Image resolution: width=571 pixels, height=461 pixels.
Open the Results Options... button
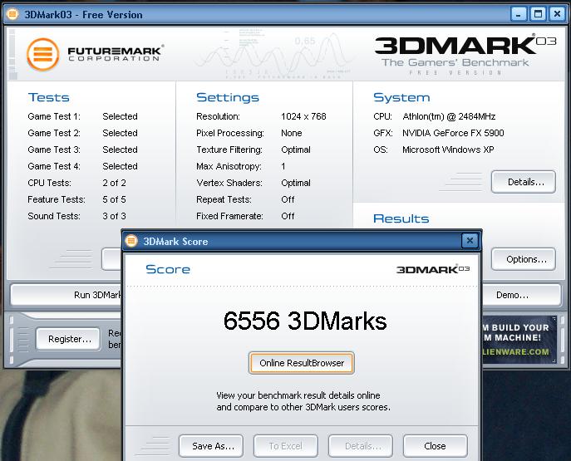pos(524,259)
